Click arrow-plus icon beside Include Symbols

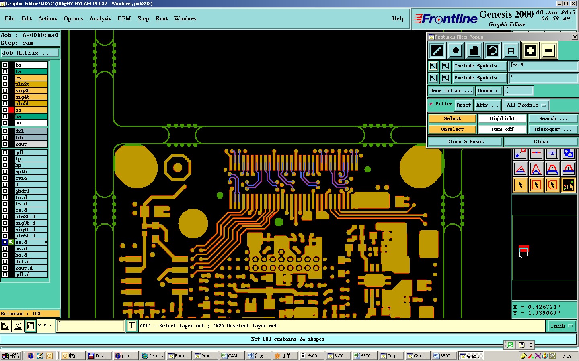coord(446,66)
